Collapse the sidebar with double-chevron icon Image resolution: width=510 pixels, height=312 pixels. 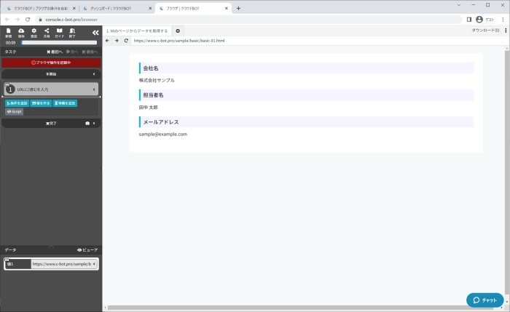(x=95, y=32)
